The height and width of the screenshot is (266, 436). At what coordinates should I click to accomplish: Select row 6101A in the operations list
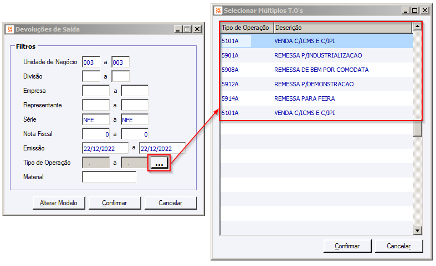[317, 113]
